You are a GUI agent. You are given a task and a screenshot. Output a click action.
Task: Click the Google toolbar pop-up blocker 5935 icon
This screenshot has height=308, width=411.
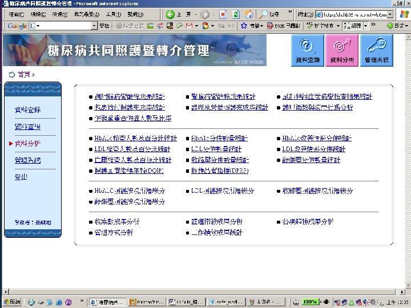(270, 26)
